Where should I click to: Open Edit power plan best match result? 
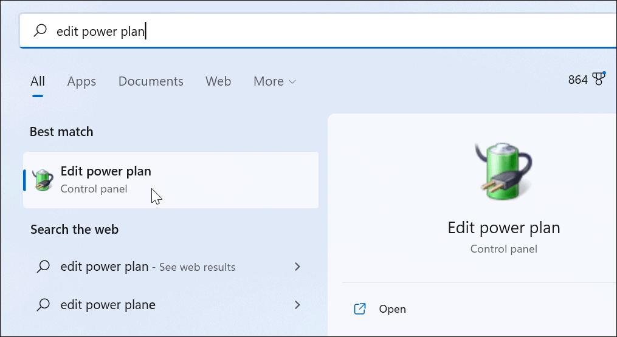point(171,180)
